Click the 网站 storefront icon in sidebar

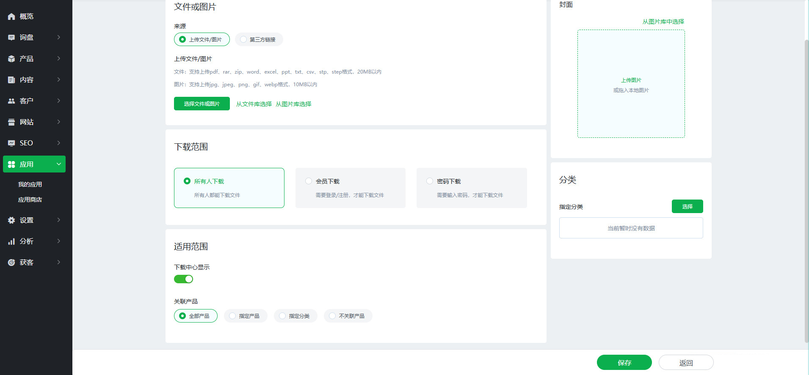click(11, 122)
